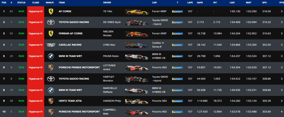The width and height of the screenshot is (284, 117).
Task: Click driver name CAMPBELL Matt
Action: (x=109, y=111)
